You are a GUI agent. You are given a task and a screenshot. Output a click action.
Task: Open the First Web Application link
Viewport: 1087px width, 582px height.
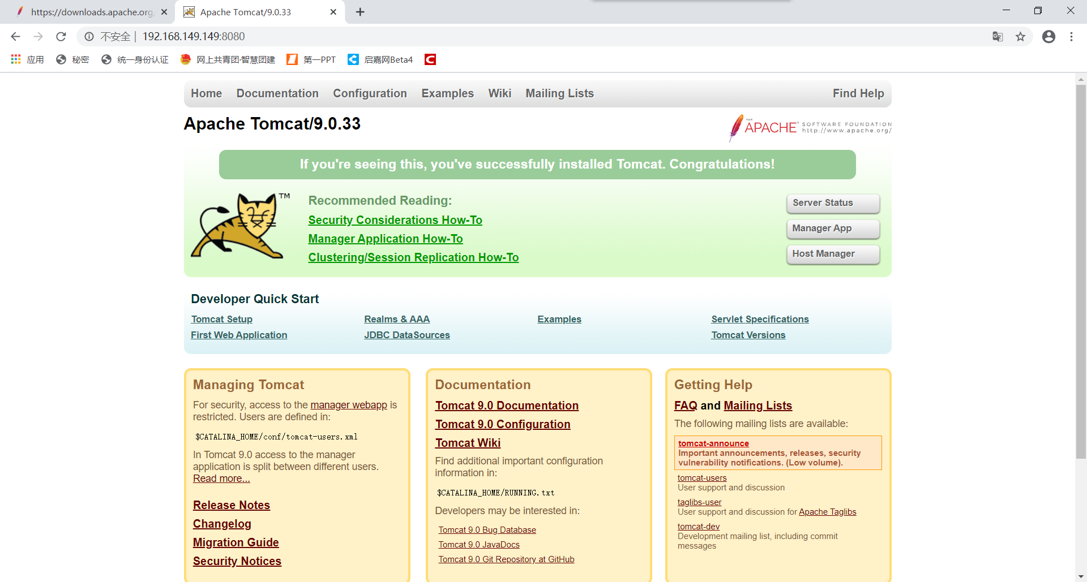click(x=239, y=335)
